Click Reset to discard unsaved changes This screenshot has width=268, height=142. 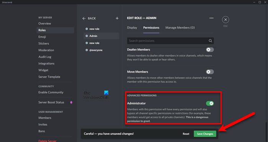point(186,134)
